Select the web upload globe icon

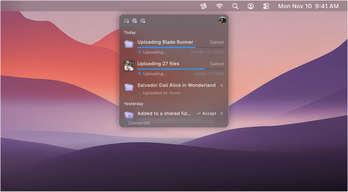pyautogui.click(x=134, y=20)
